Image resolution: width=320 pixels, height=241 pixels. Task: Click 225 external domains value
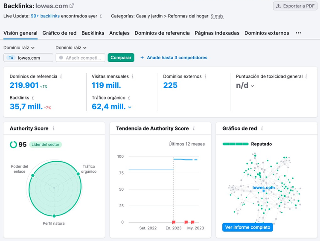coord(170,85)
